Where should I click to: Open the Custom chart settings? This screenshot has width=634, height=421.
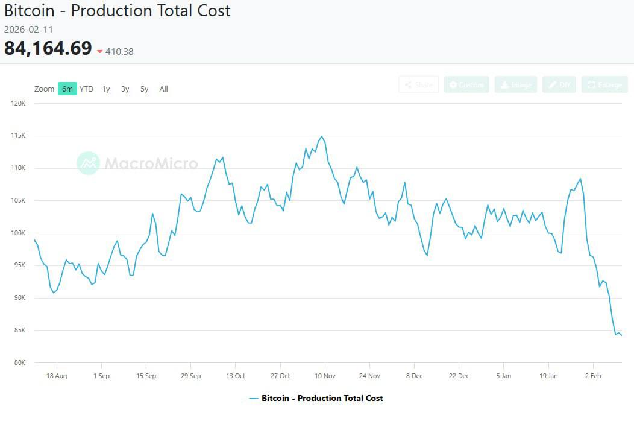466,85
